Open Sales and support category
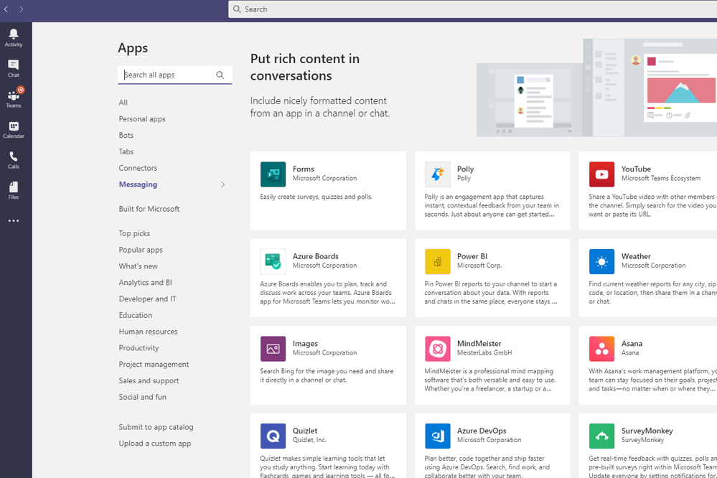Viewport: 717px width, 478px height. tap(149, 380)
